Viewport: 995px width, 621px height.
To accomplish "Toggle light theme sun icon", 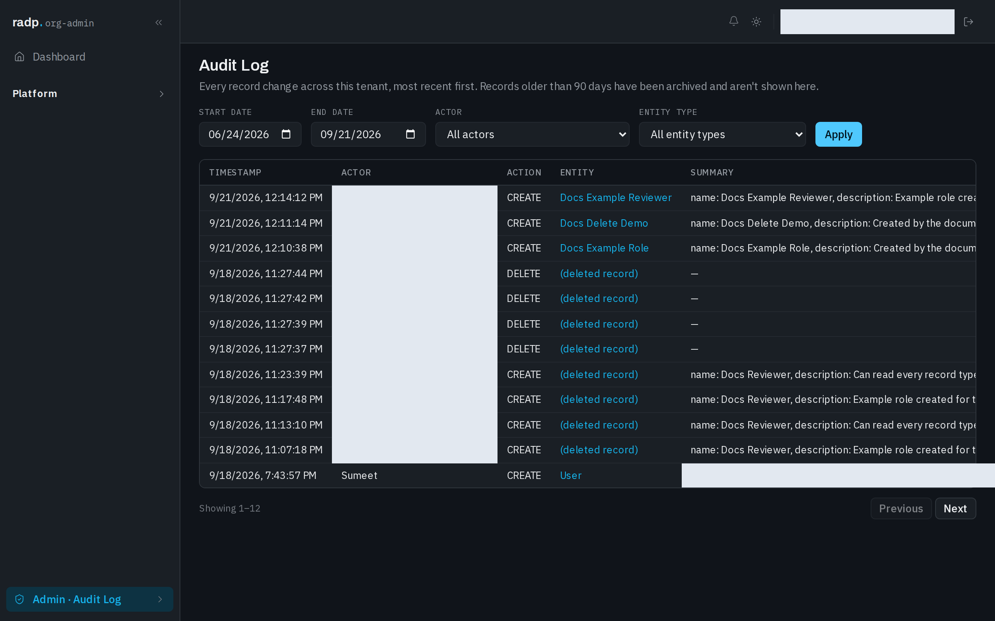I will 756,22.
